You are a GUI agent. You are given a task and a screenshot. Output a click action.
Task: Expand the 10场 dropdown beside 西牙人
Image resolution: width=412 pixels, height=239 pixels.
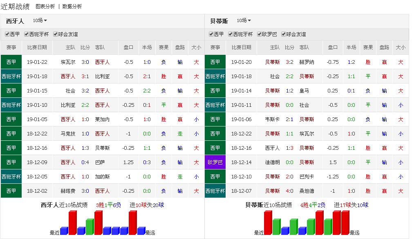click(40, 20)
